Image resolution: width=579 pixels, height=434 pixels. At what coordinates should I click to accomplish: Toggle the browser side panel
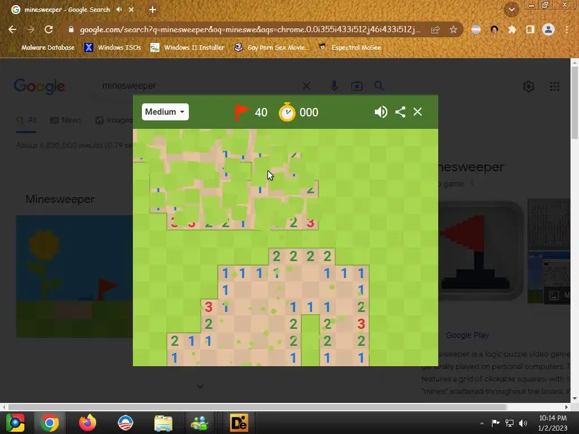click(x=530, y=29)
